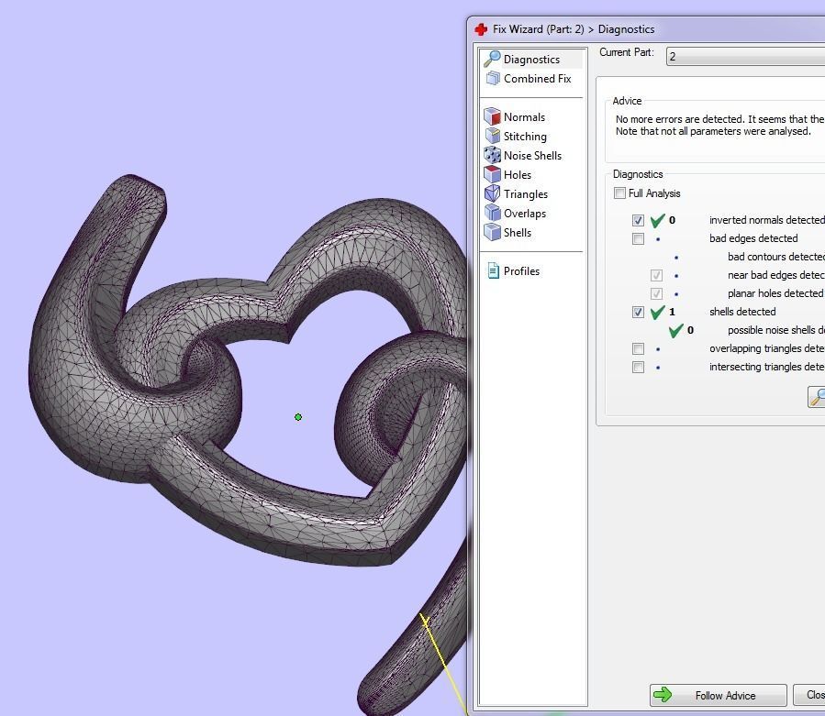Click the 'shells detected' label
Viewport: 825px width, 716px height.
point(742,312)
